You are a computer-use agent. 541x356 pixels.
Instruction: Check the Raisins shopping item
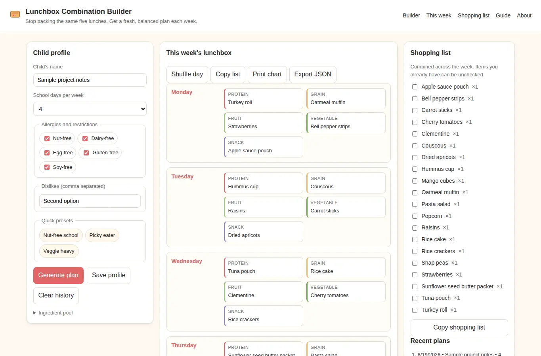415,228
